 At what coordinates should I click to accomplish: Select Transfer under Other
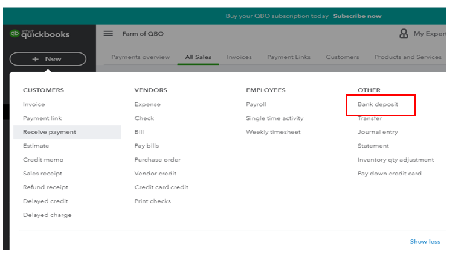click(370, 118)
